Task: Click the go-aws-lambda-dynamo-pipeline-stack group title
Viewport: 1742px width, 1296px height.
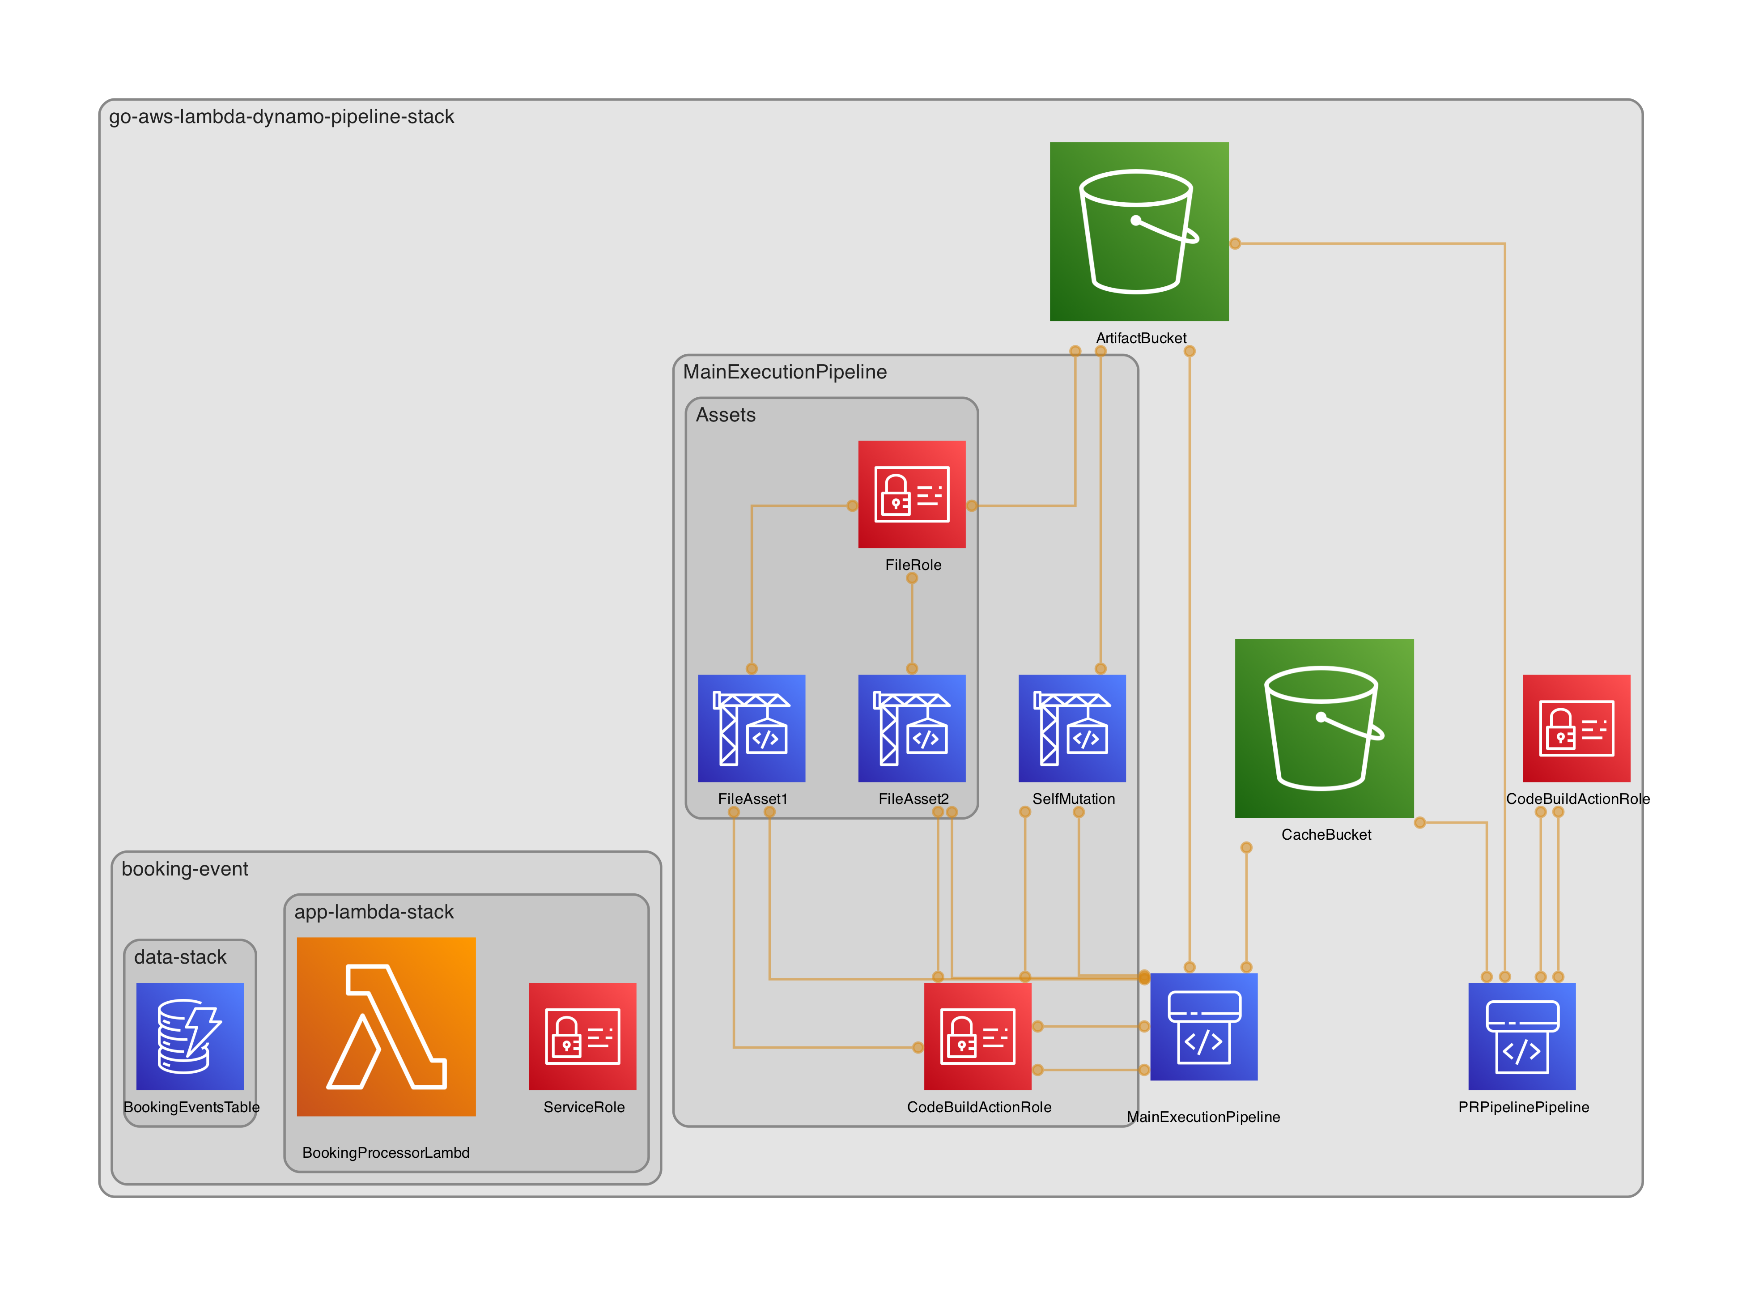Action: (281, 117)
